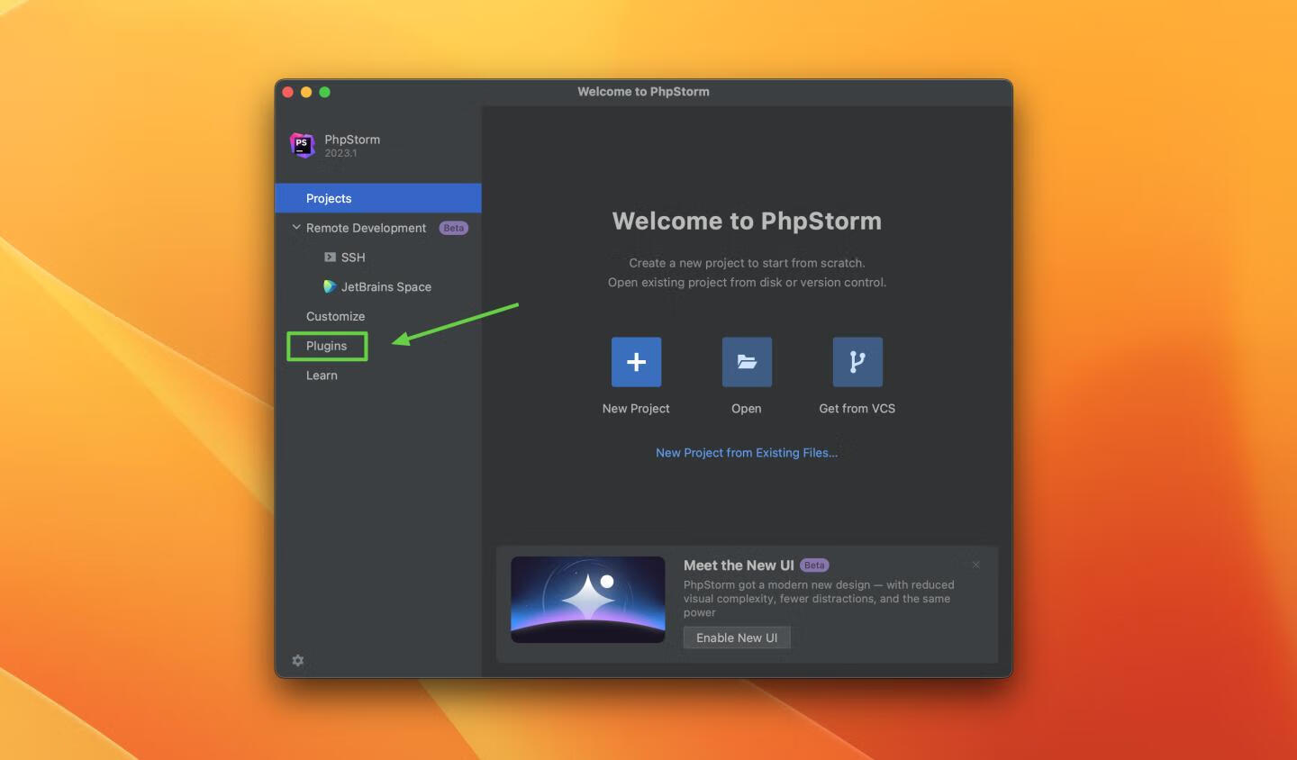Open settings via the gear icon
The height and width of the screenshot is (760, 1297).
[298, 661]
